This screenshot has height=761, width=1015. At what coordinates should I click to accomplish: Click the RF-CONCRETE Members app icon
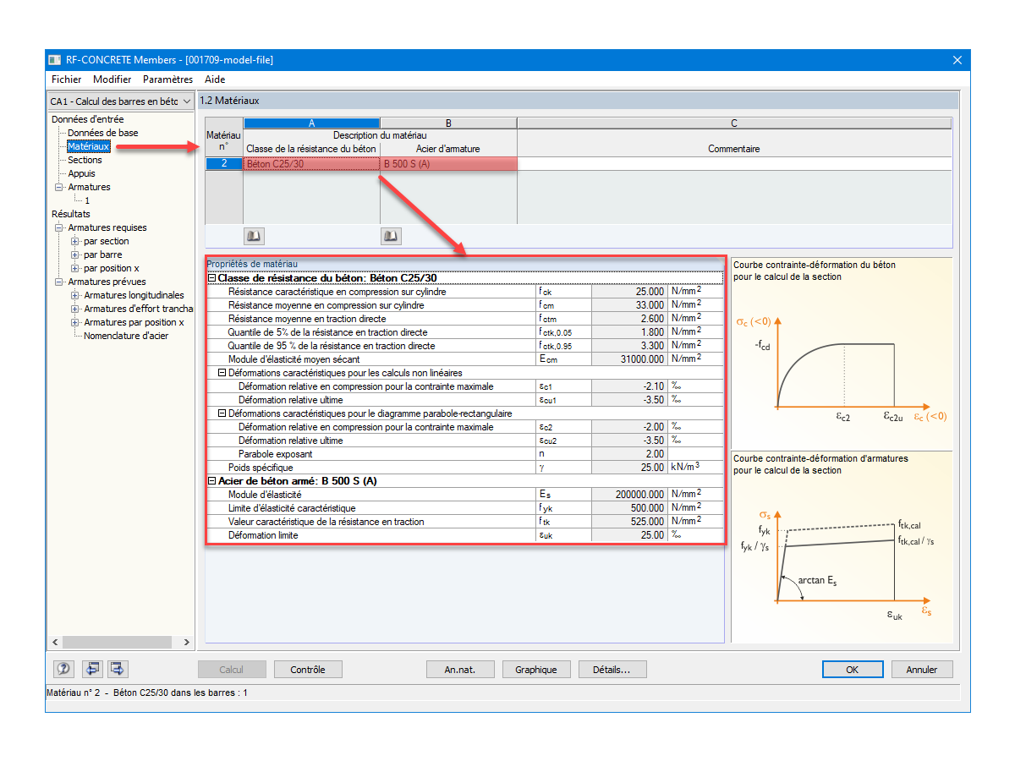click(55, 60)
